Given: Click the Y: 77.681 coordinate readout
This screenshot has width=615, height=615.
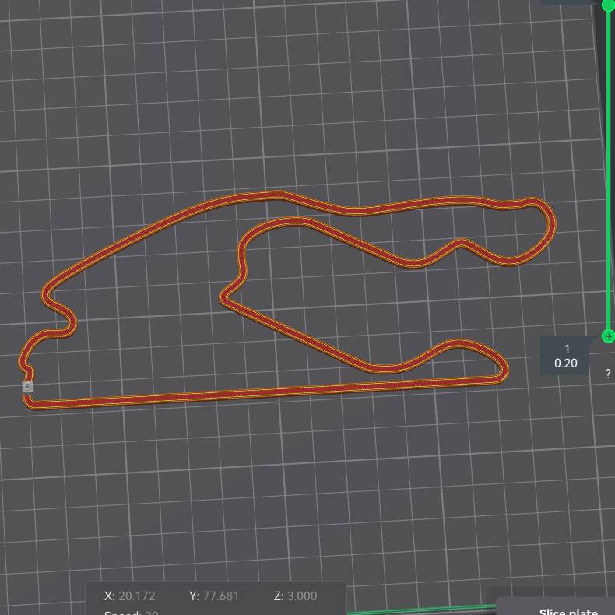Looking at the screenshot, I should pos(214,596).
